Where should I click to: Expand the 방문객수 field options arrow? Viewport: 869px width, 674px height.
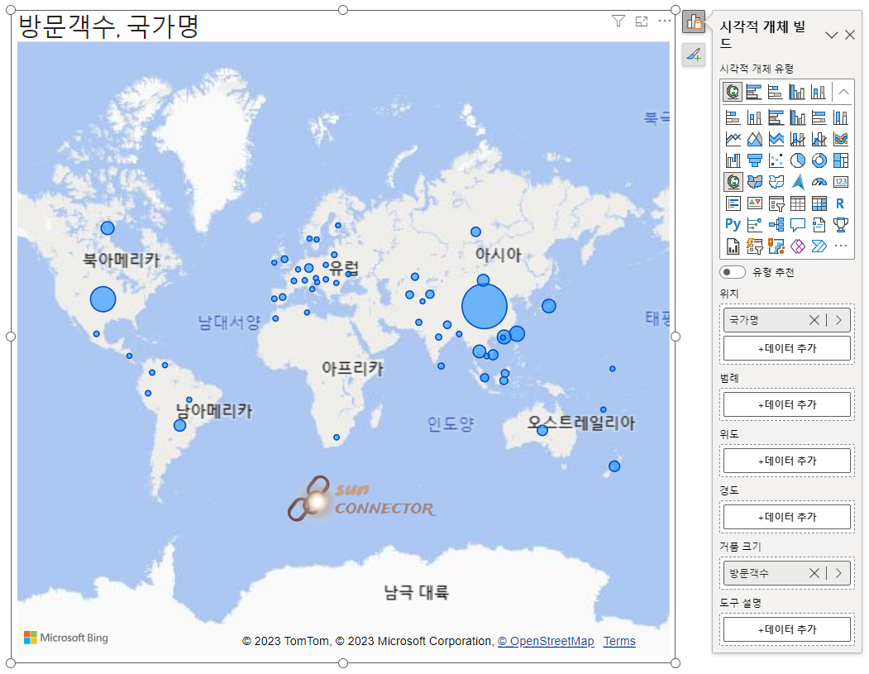tap(839, 573)
